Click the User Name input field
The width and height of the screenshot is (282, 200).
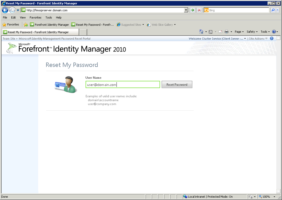tap(123, 85)
